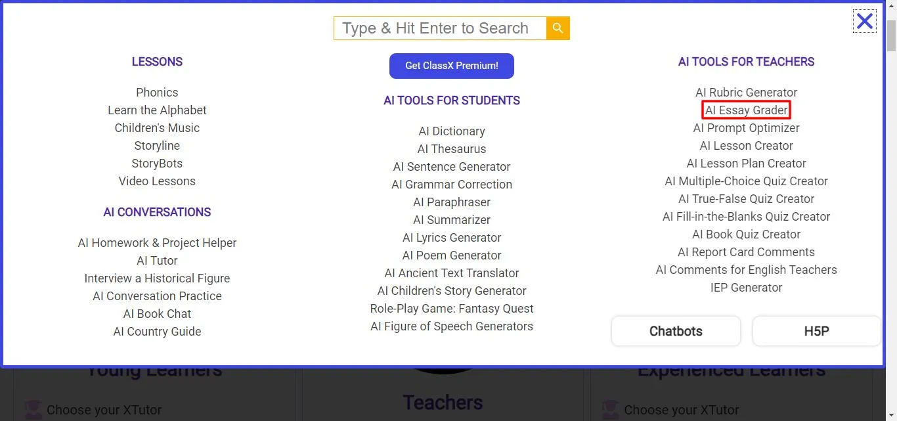Open the AI Lesson Plan Creator
The image size is (897, 421).
click(x=746, y=163)
